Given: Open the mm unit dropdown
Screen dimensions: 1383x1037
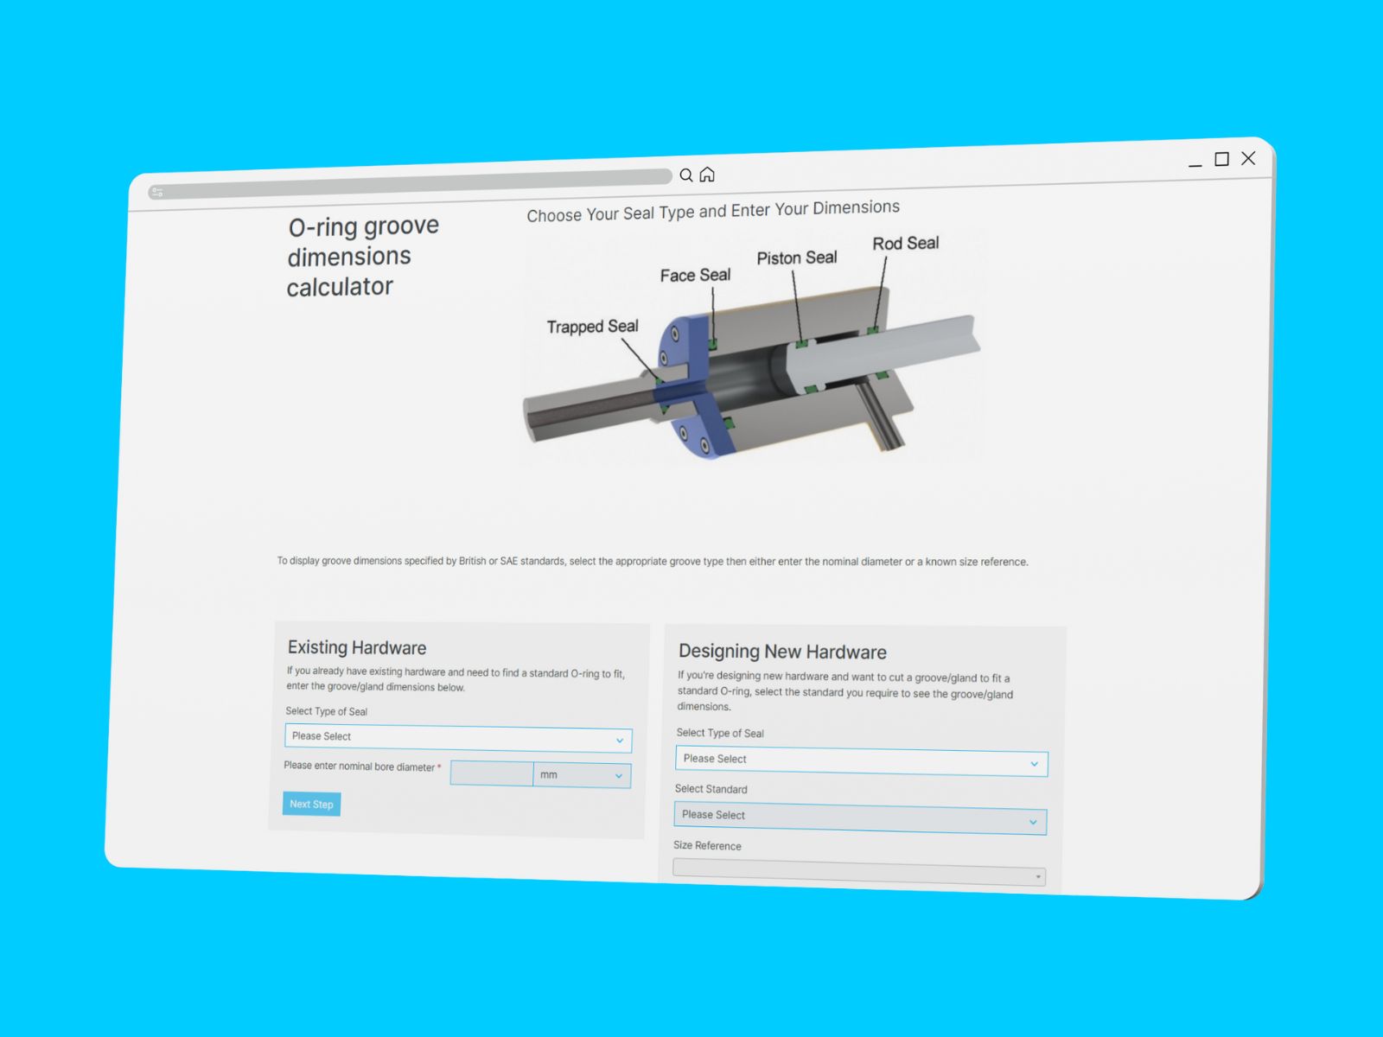Looking at the screenshot, I should coord(581,775).
